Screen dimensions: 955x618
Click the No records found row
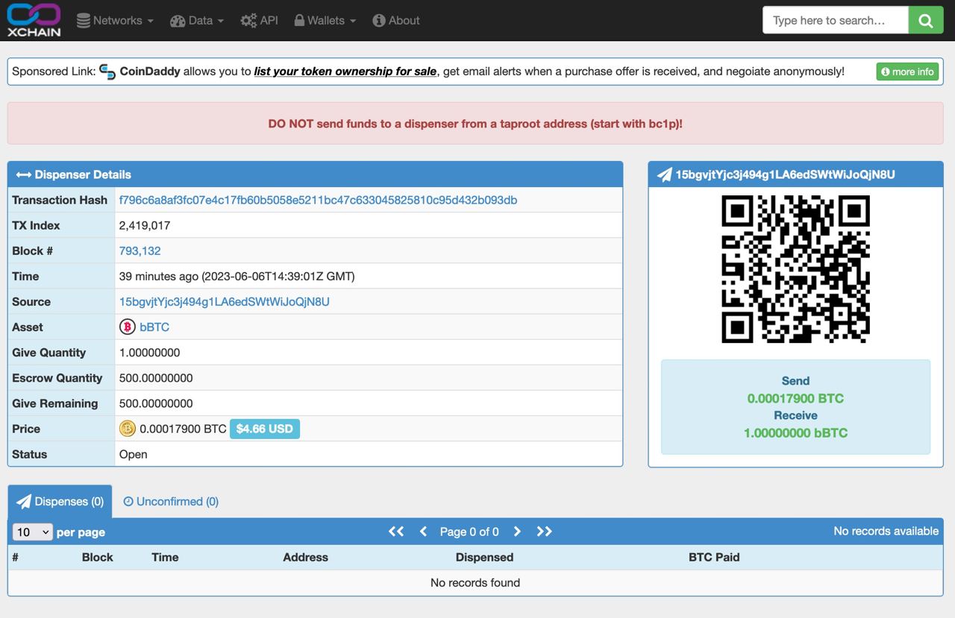click(475, 583)
